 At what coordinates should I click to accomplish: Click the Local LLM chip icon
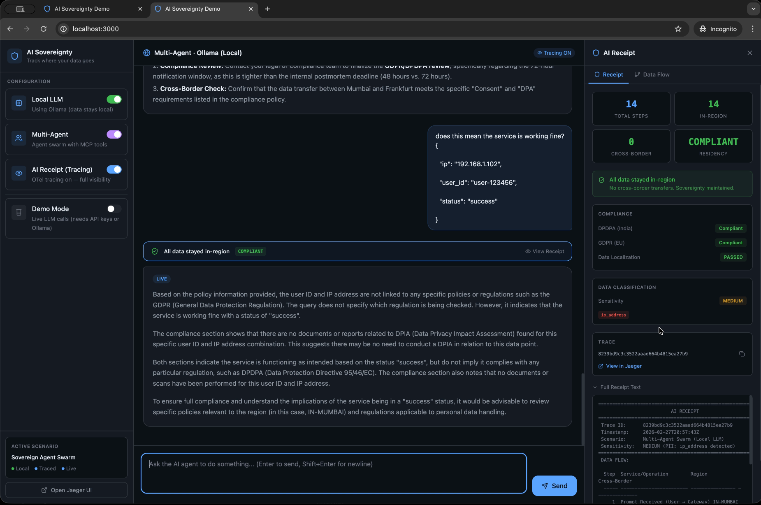tap(19, 103)
